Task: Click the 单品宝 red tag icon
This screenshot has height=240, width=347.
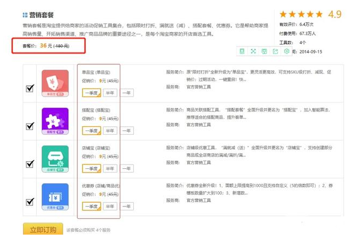Action: (x=55, y=83)
